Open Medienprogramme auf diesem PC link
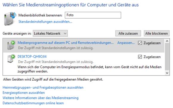This screenshot has height=108, width=173. coord(66,43)
